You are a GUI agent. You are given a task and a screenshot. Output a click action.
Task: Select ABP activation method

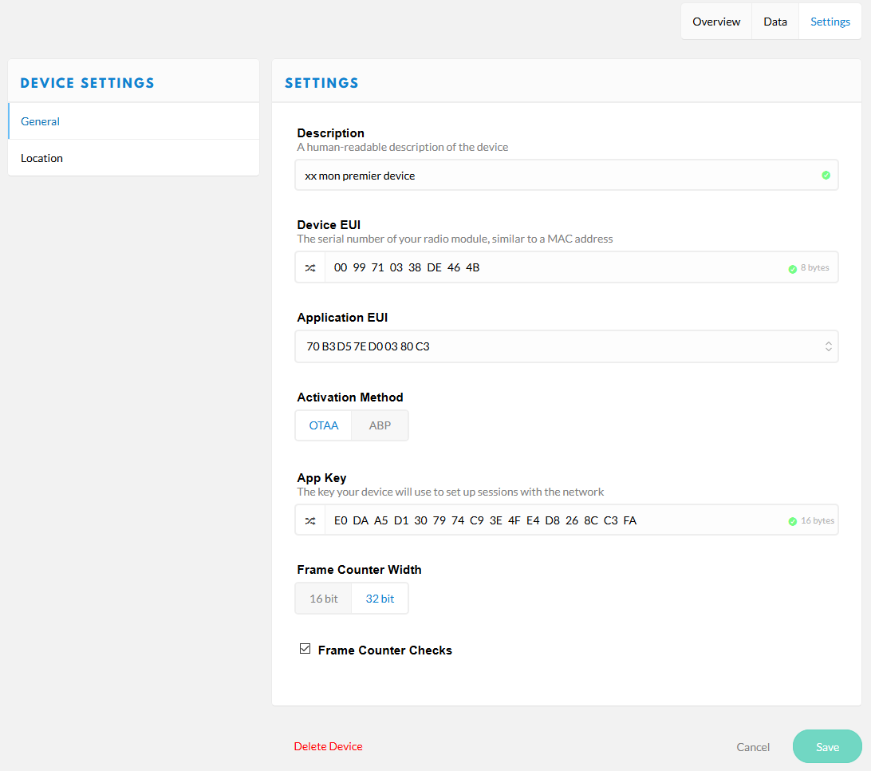380,425
